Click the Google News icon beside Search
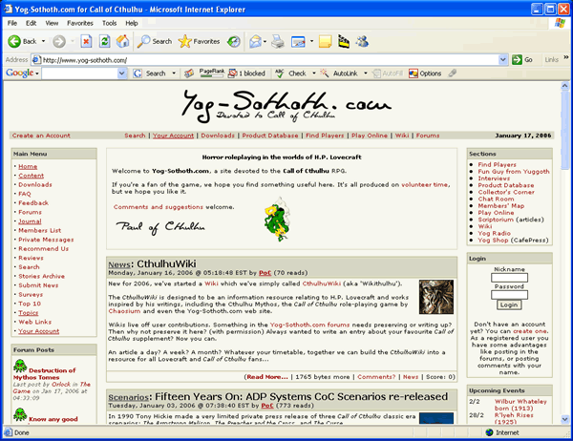 coord(188,73)
